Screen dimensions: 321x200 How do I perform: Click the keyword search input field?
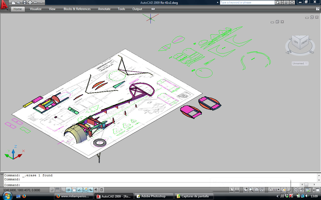click(x=247, y=2)
